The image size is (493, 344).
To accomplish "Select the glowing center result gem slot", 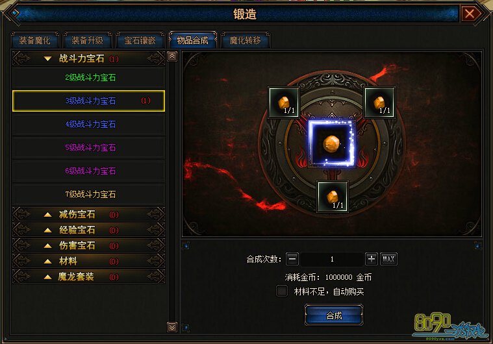I will (332, 143).
